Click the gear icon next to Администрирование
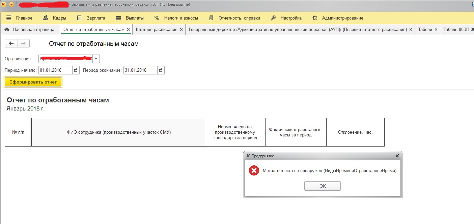This screenshot has height=224, width=474. point(315,18)
